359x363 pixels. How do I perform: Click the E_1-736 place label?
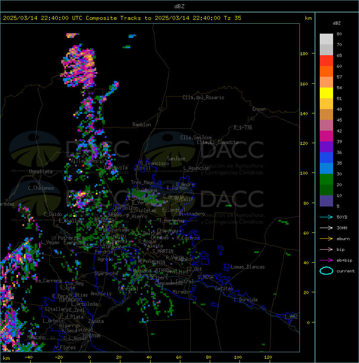point(243,128)
